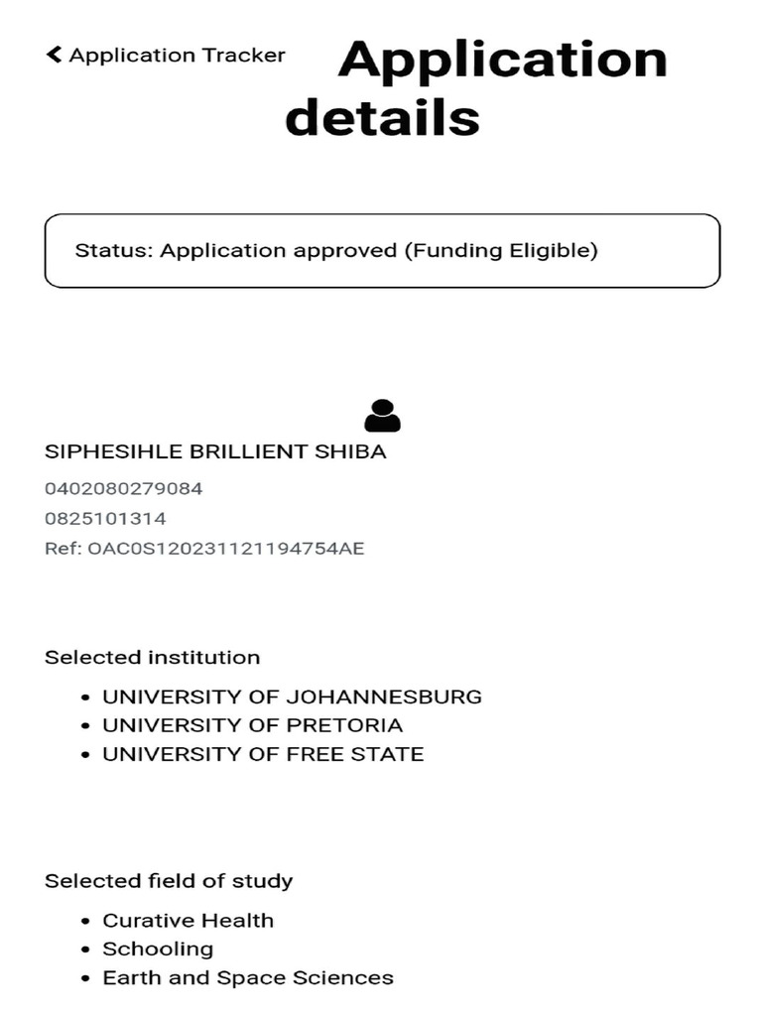Click the applicant profile person icon
The image size is (762, 1016).
tap(382, 416)
